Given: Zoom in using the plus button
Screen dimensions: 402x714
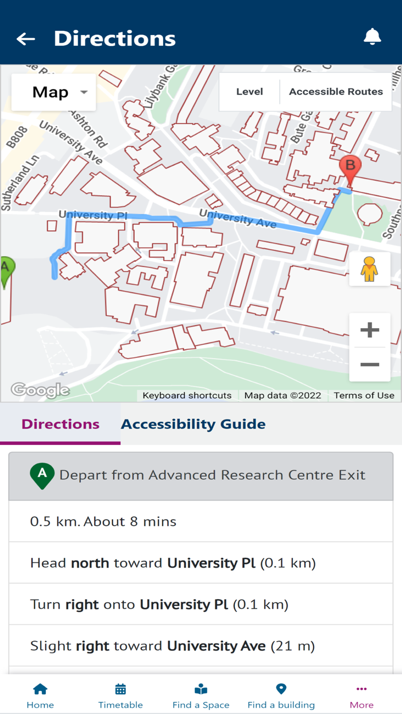Looking at the screenshot, I should tap(369, 329).
